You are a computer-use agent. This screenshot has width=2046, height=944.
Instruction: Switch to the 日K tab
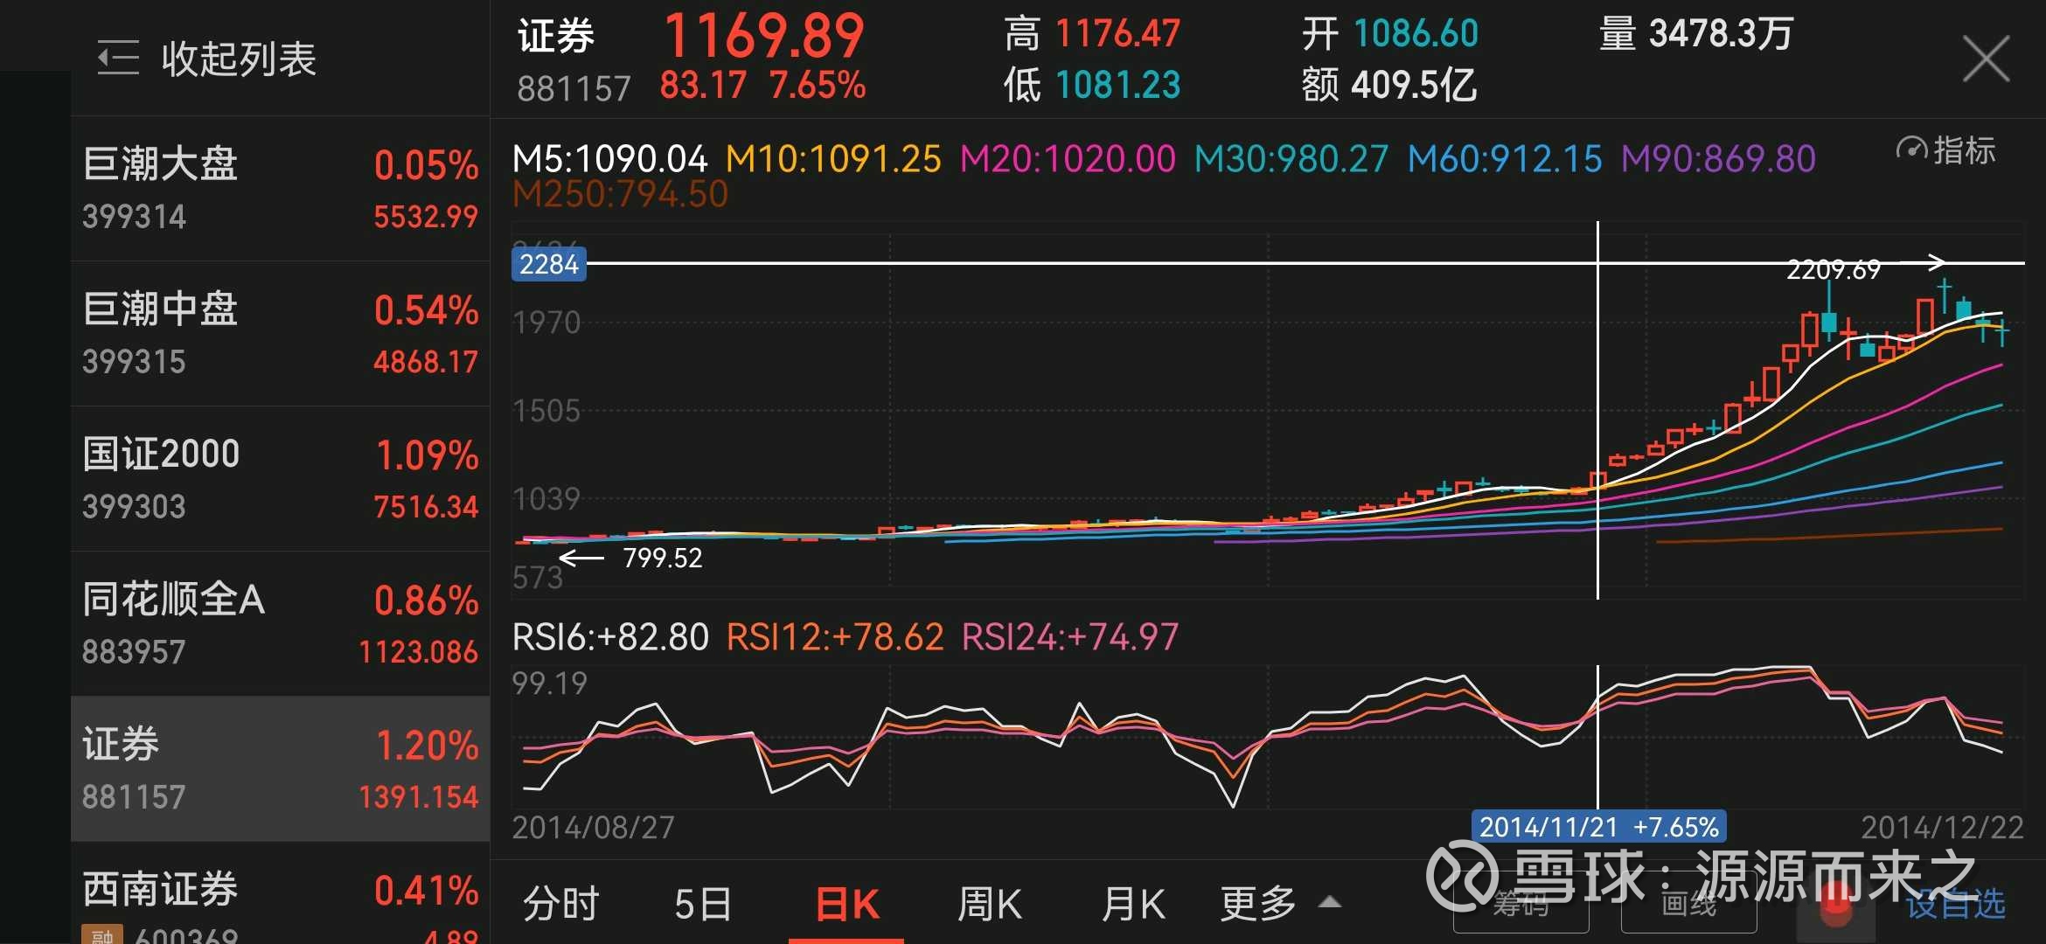[846, 904]
